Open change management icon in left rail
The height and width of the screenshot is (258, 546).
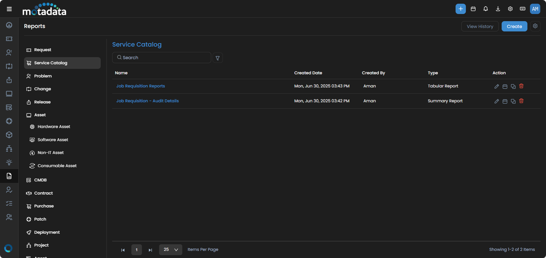9,66
